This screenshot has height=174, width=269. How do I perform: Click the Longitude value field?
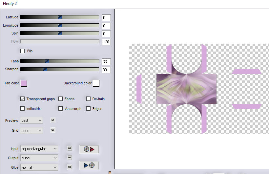(106, 26)
